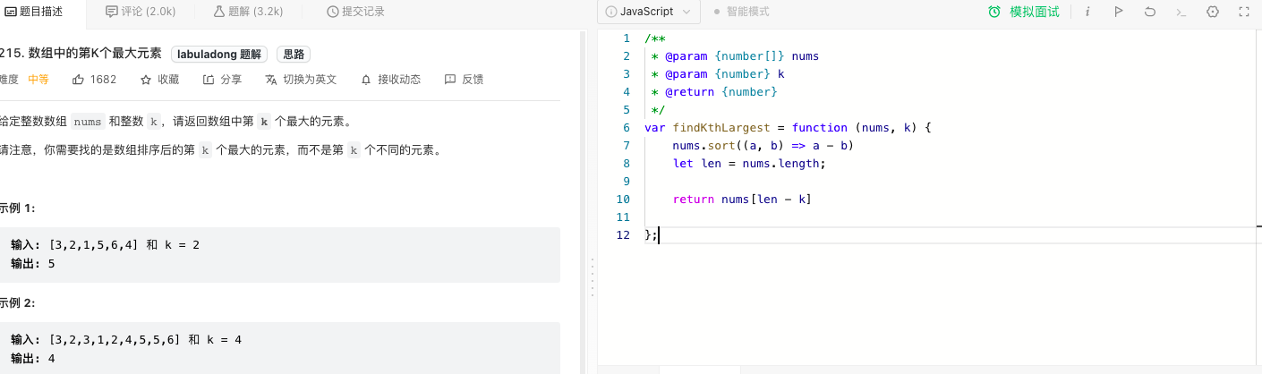This screenshot has width=1262, height=374.
Task: Click the 示例 2 input array line
Action: click(126, 339)
